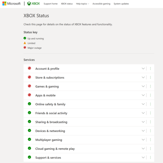Viewport: 163px width, 163px height.
Task: Click green check beside Sharing & broadcasting
Action: click(x=29, y=122)
